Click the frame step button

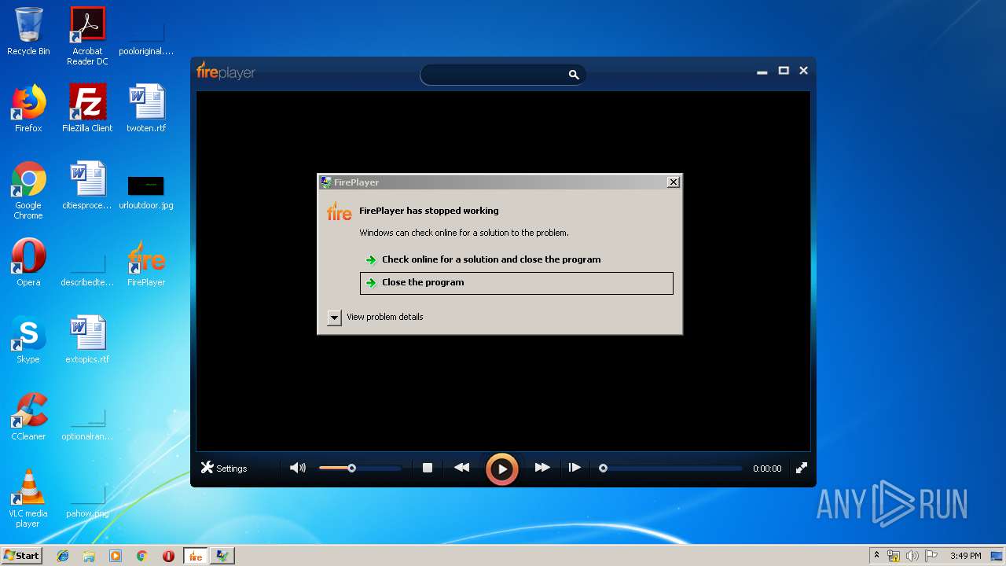(575, 468)
